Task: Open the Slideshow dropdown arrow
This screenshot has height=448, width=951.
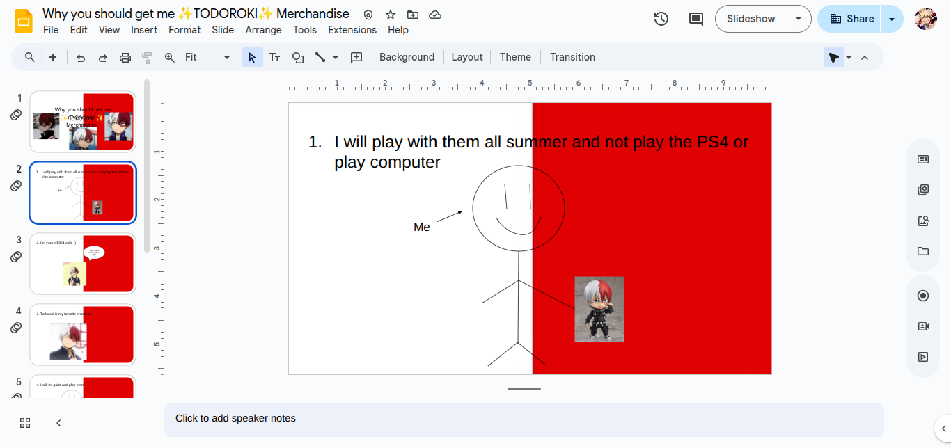Action: (x=799, y=19)
